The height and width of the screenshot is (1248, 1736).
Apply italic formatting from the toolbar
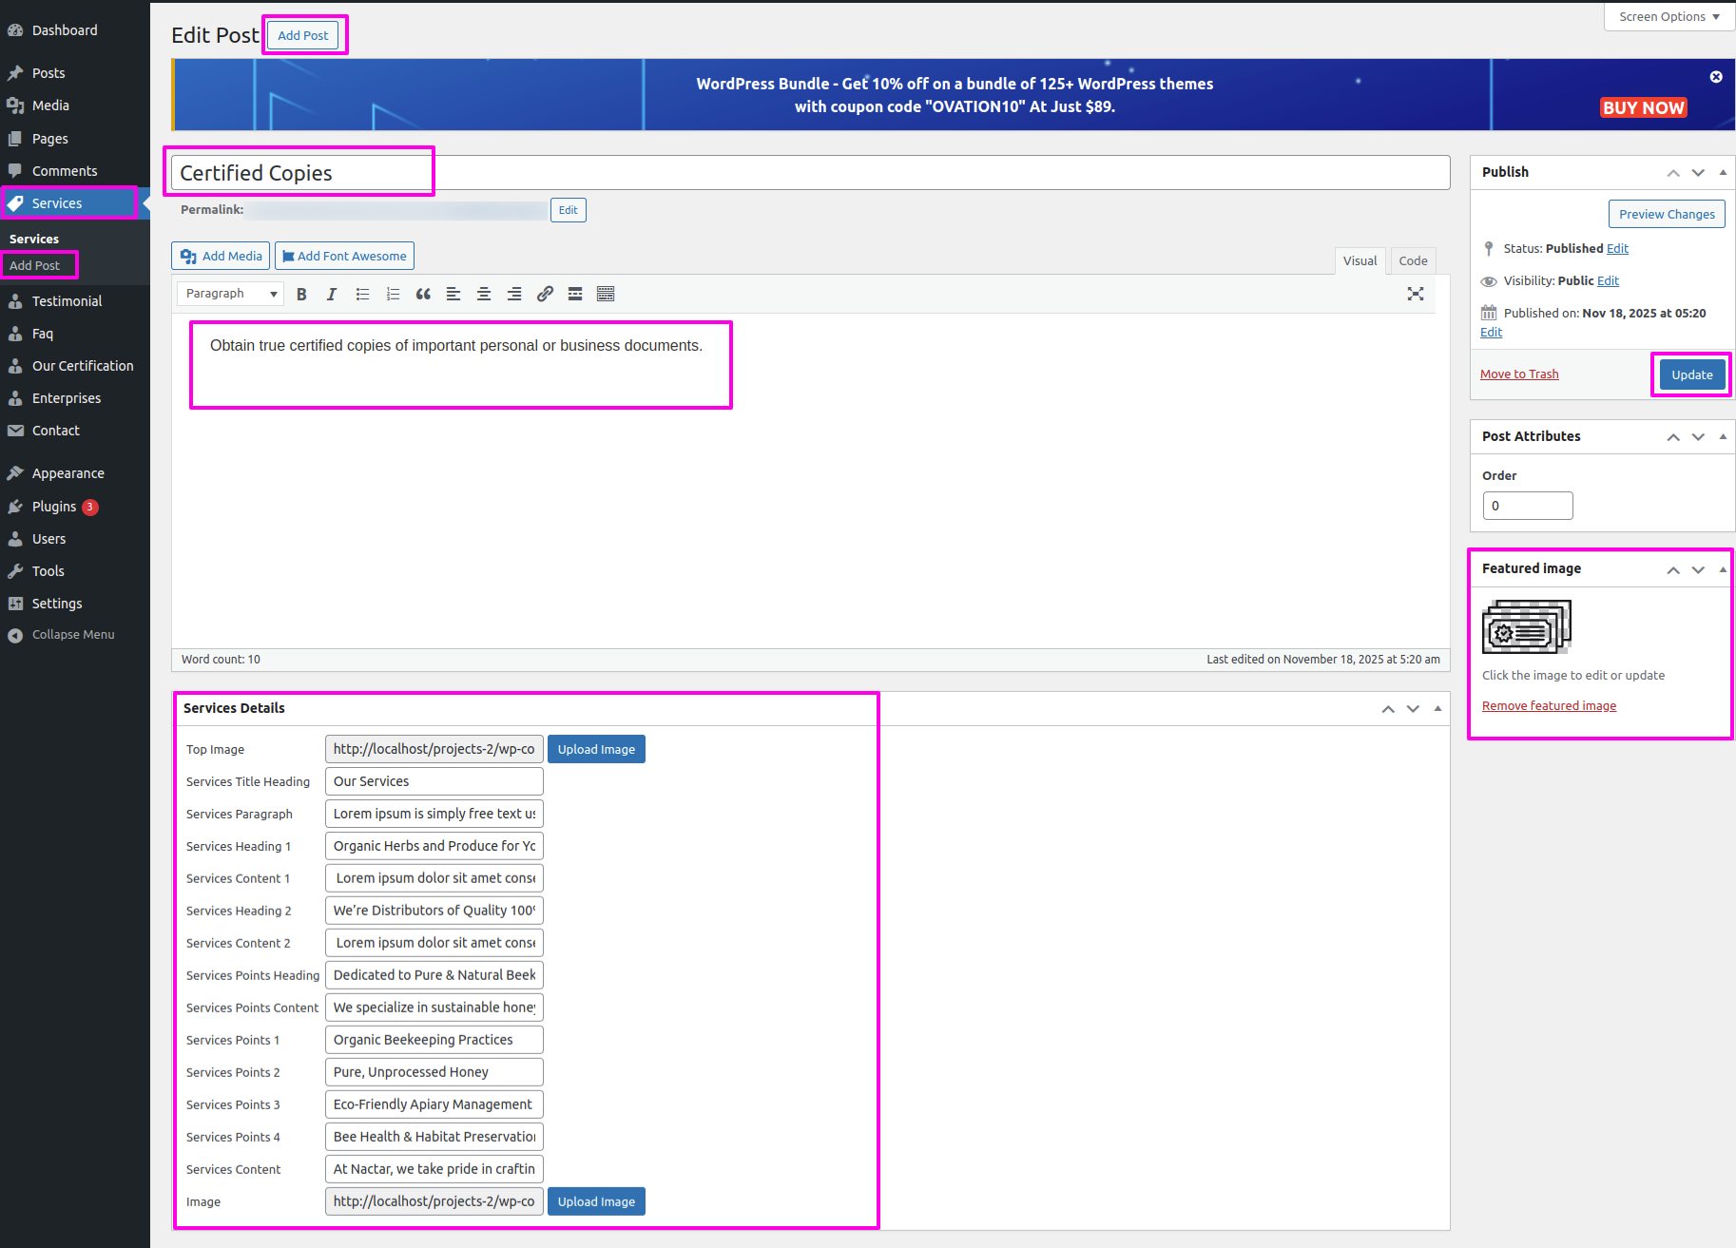tap(332, 295)
